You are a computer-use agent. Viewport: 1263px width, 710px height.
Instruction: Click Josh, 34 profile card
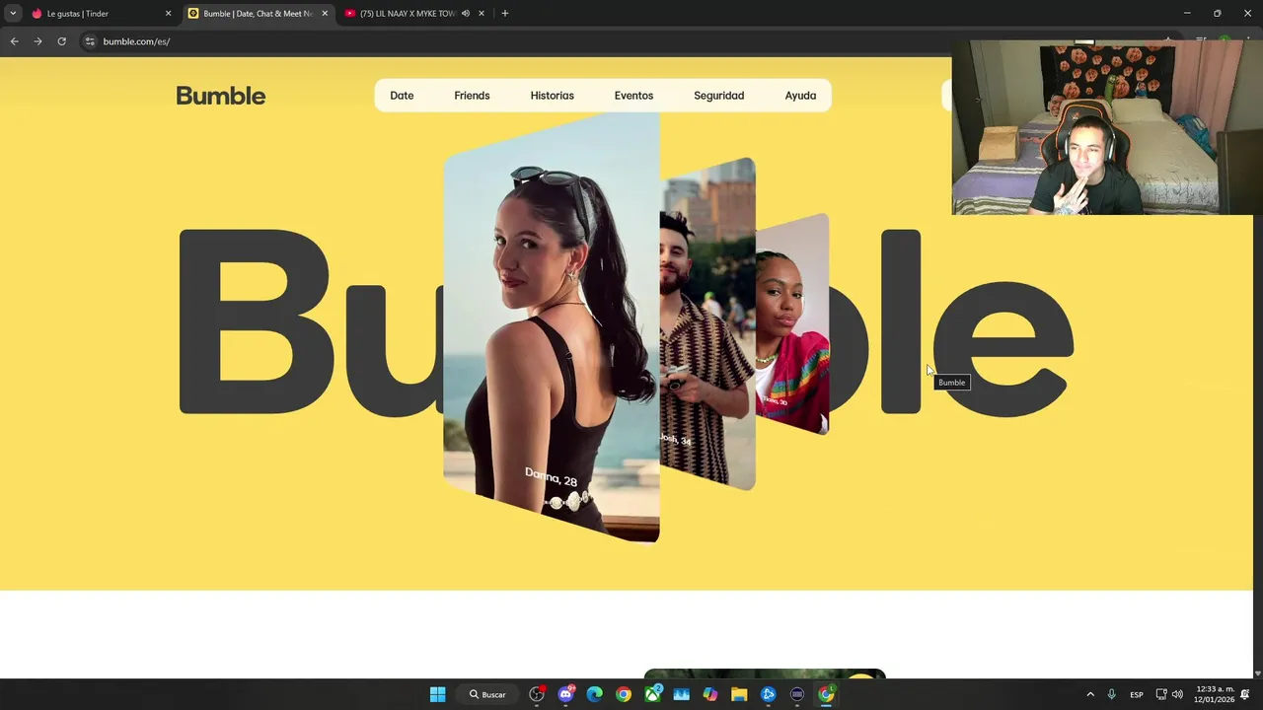[x=707, y=323]
